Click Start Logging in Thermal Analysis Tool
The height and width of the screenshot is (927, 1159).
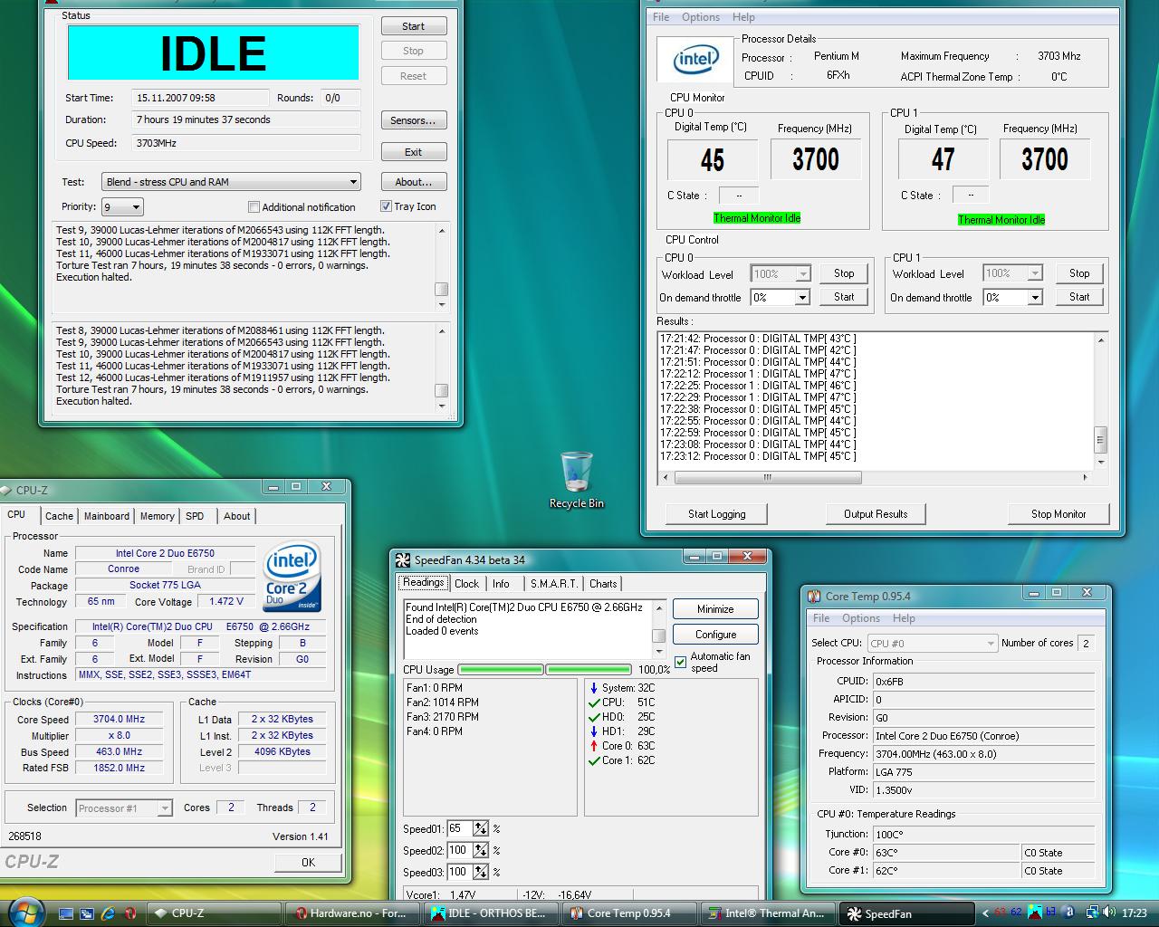[x=716, y=514]
